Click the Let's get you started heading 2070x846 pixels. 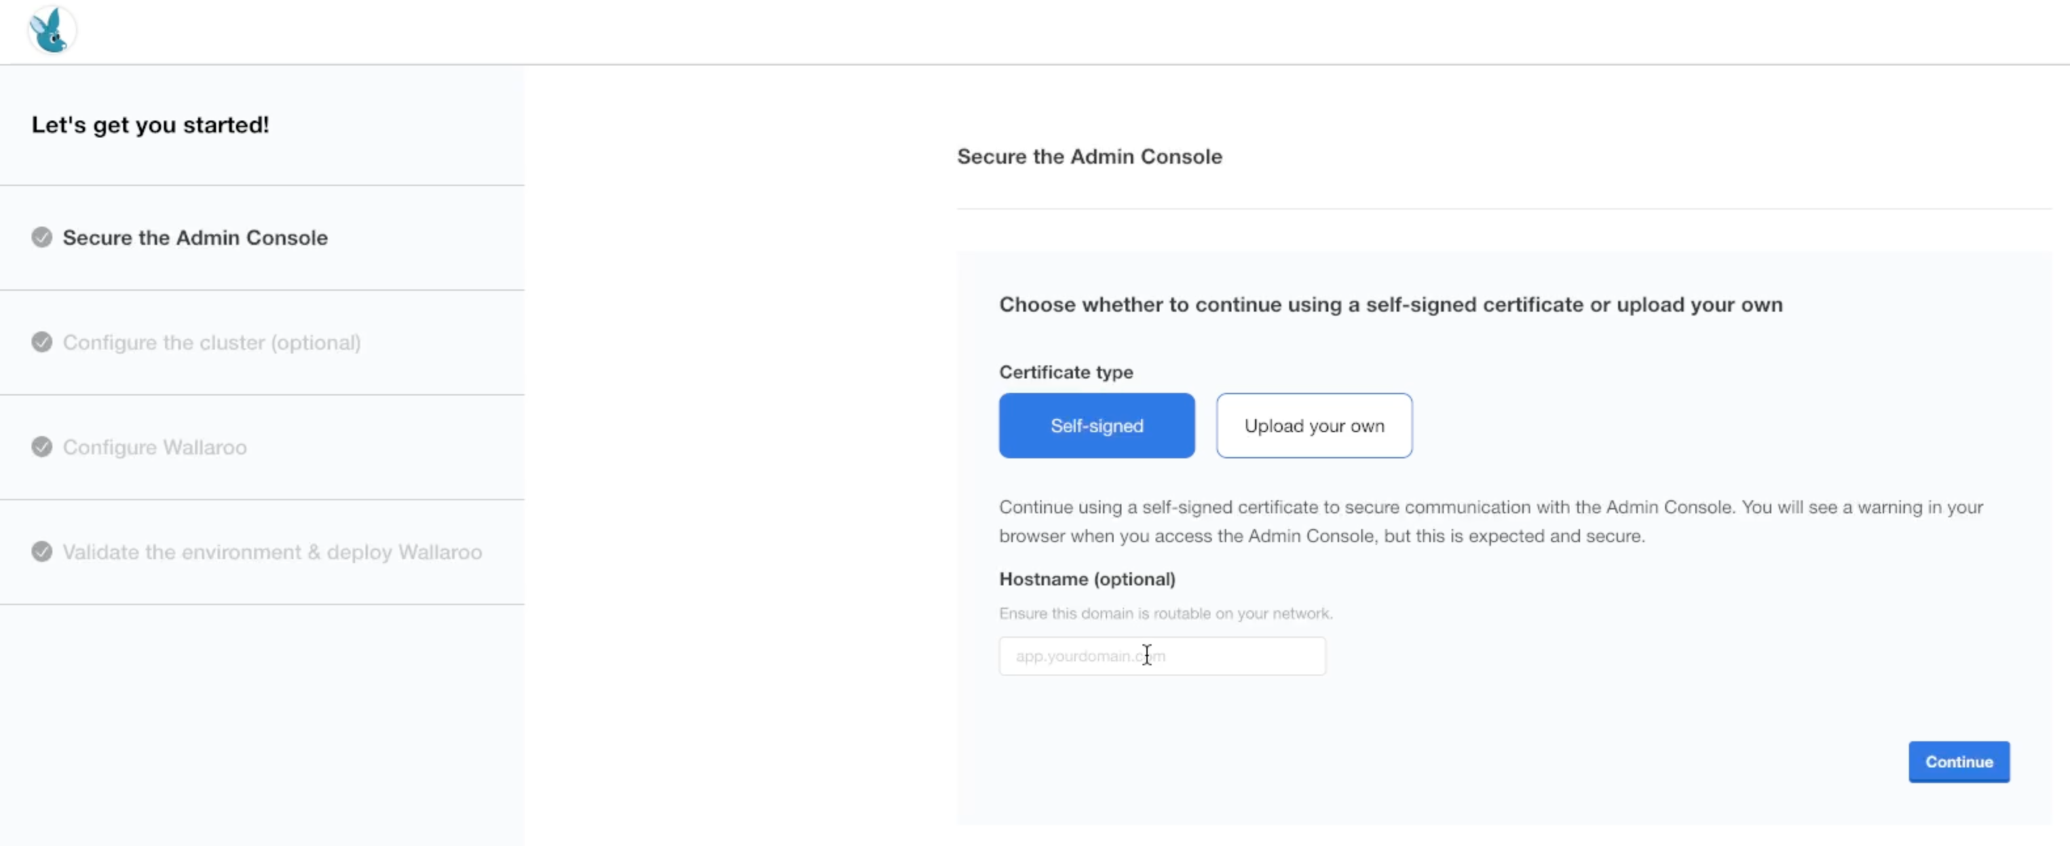[x=149, y=124]
